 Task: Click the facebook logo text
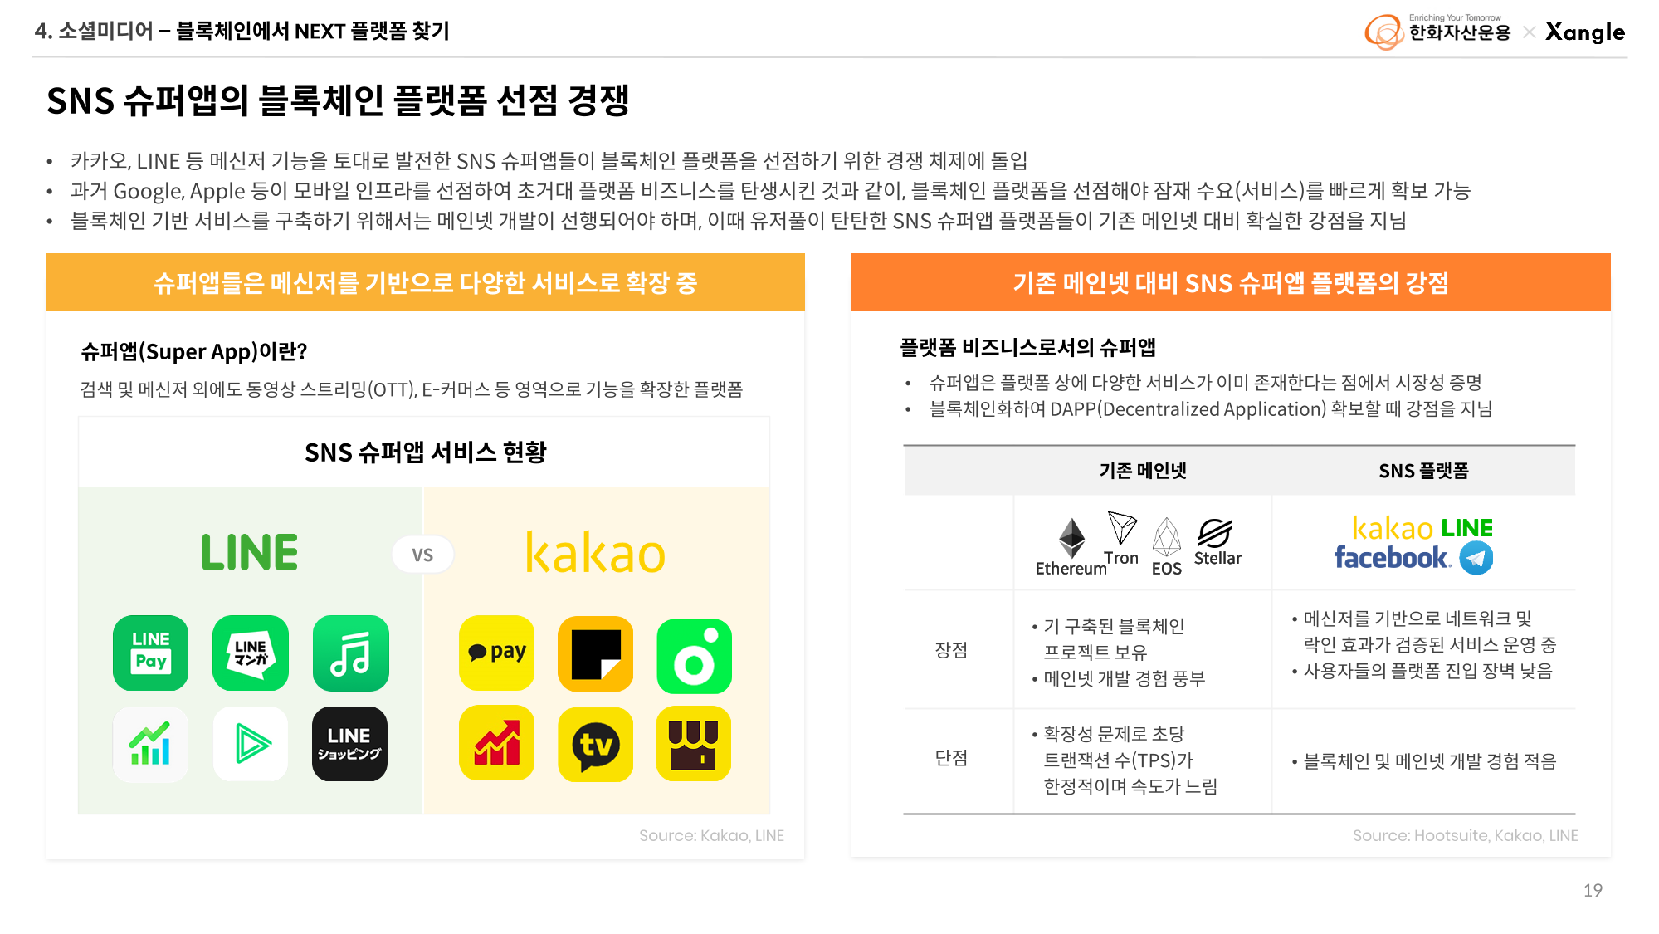(x=1391, y=557)
